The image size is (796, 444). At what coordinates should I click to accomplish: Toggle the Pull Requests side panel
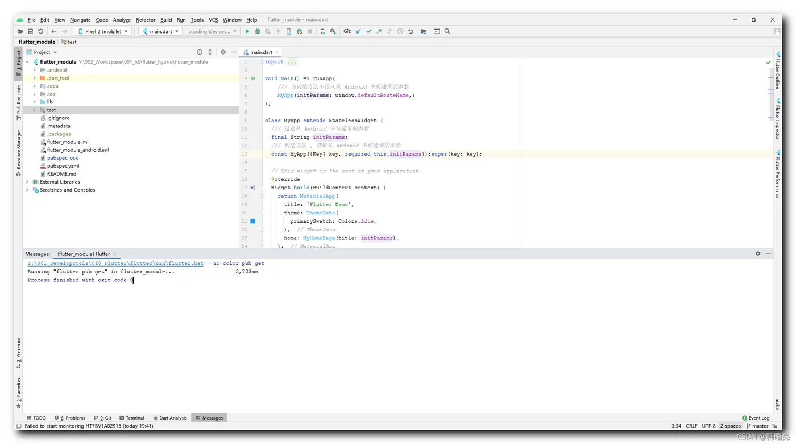point(18,103)
